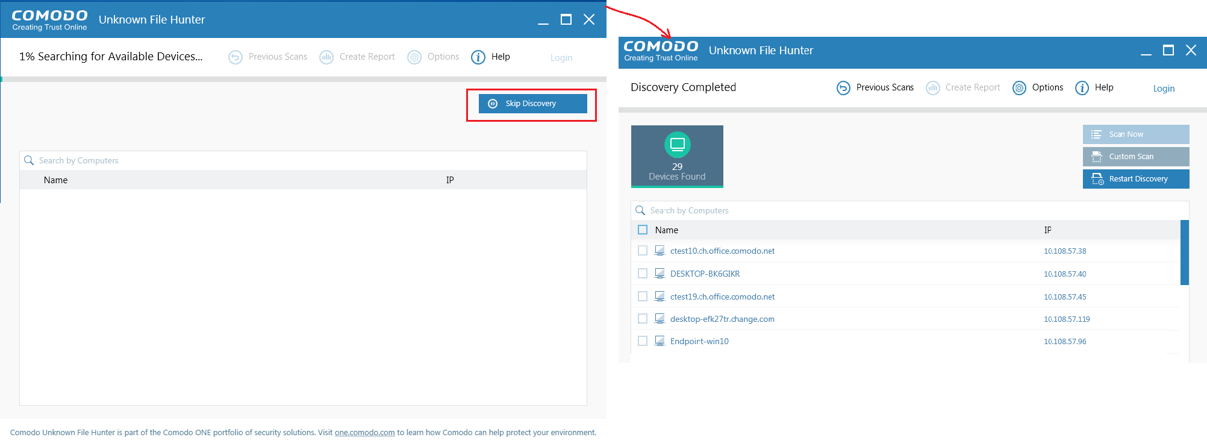Select ctest19.ch.office.comodo.net device name
This screenshot has width=1207, height=446.
(x=722, y=297)
